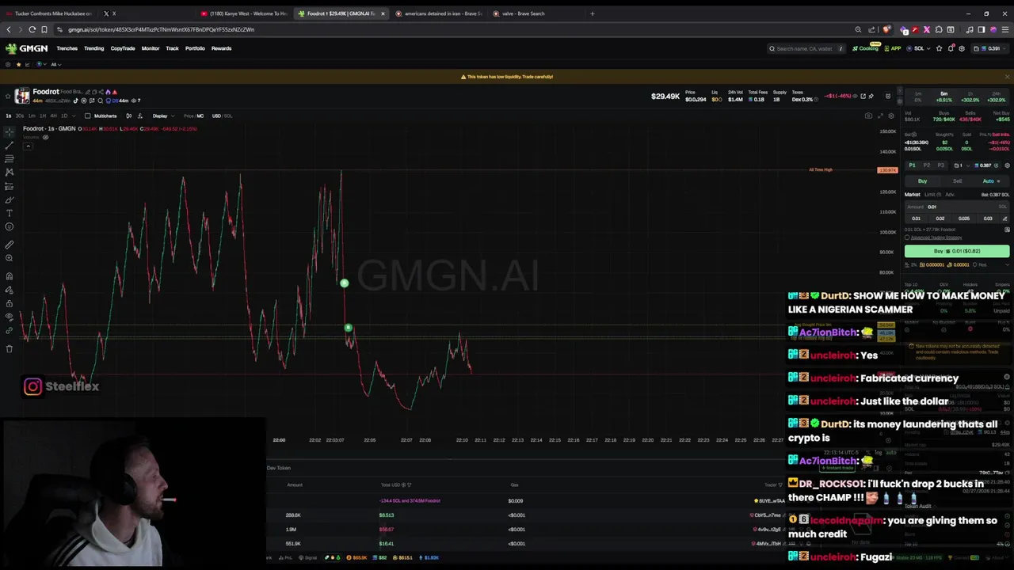Viewport: 1014px width, 570px height.
Task: Select the 4H chart interval
Action: 53,116
